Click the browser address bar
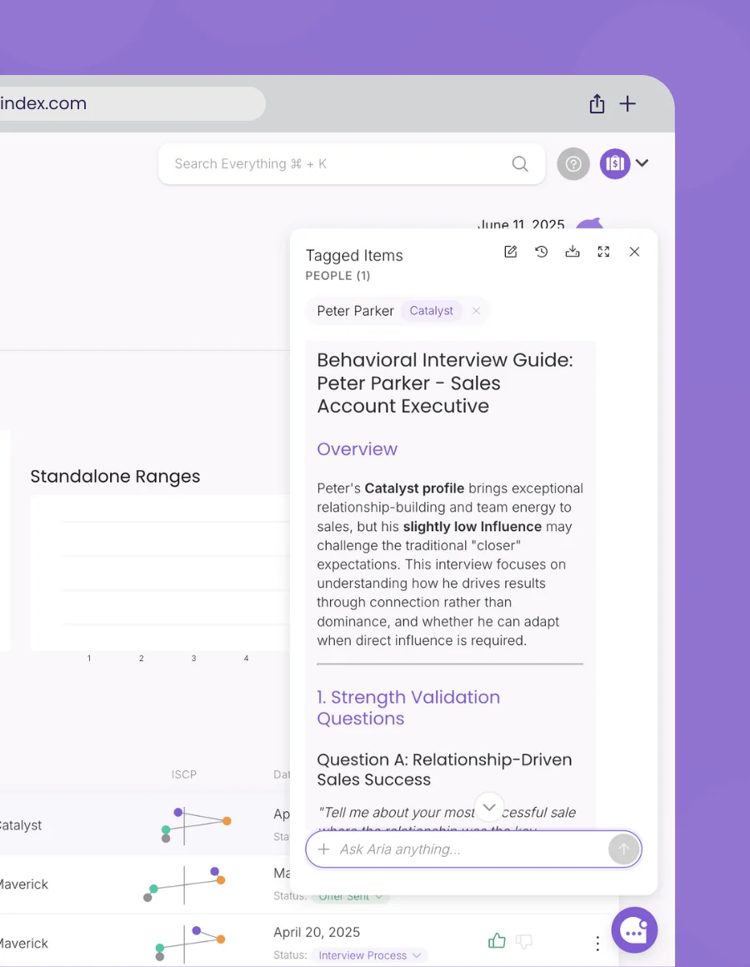This screenshot has height=967, width=750. coord(132,103)
